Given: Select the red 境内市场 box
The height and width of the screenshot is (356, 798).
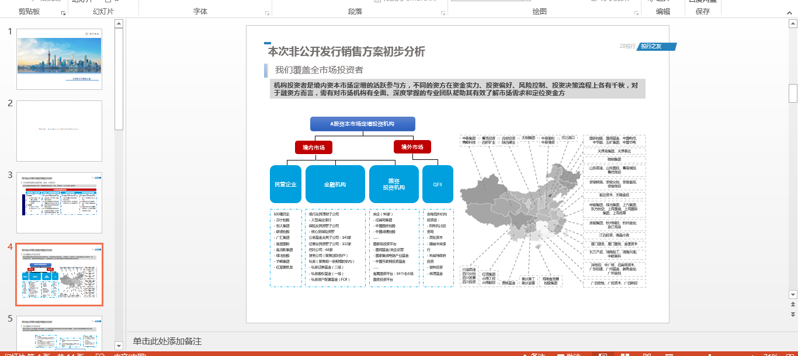Looking at the screenshot, I should tap(314, 147).
